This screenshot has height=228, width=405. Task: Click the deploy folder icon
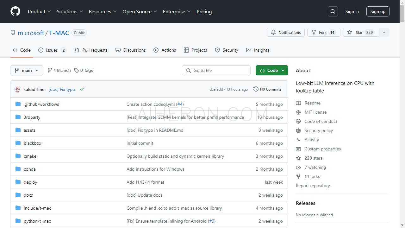point(18,182)
